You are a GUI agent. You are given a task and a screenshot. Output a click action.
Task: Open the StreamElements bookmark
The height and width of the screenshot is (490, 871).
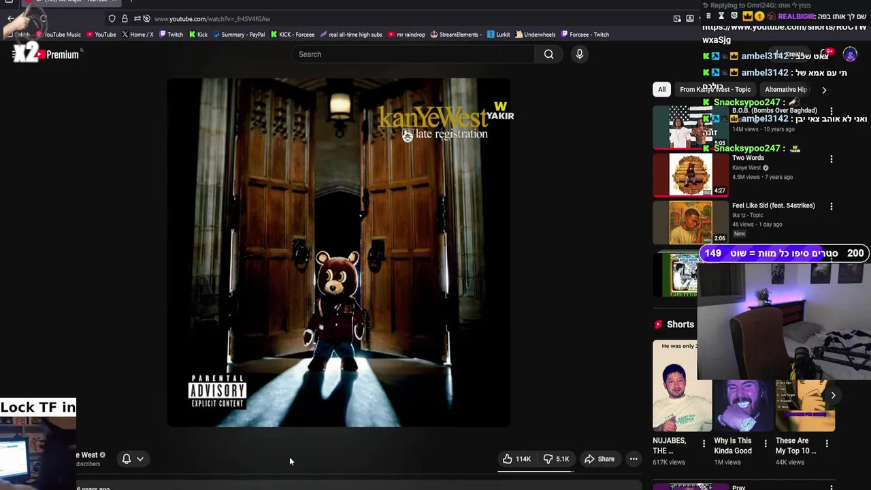coord(457,34)
